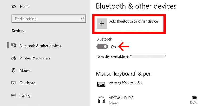Click the keyboard icon beside Gaming Mouse G502
This screenshot has width=213, height=106.
coord(101,84)
